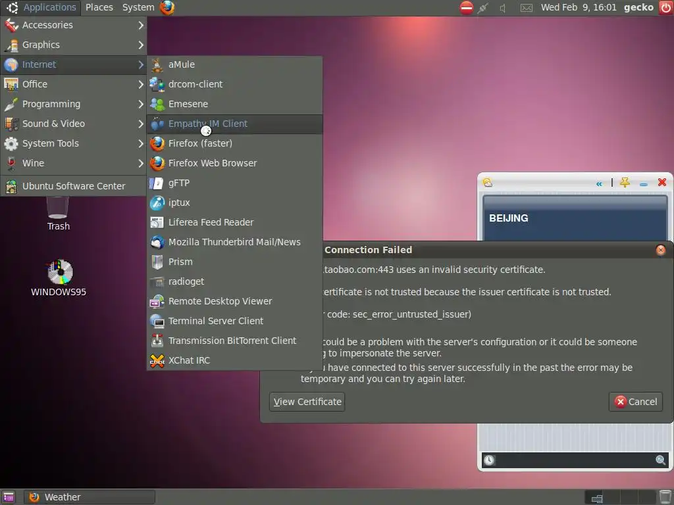Click View Certificate button
The image size is (674, 505).
[307, 402]
